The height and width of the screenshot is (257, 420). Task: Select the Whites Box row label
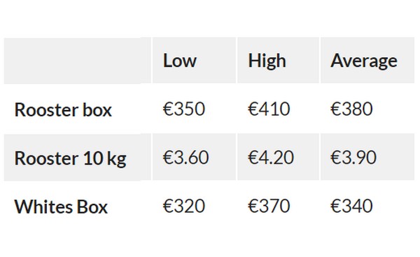point(61,207)
